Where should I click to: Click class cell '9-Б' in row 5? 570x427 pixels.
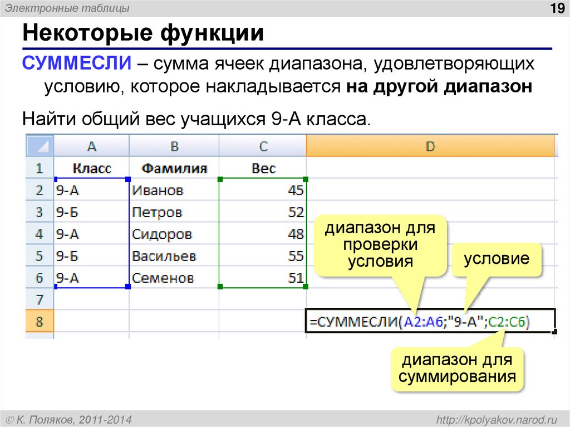[91, 256]
